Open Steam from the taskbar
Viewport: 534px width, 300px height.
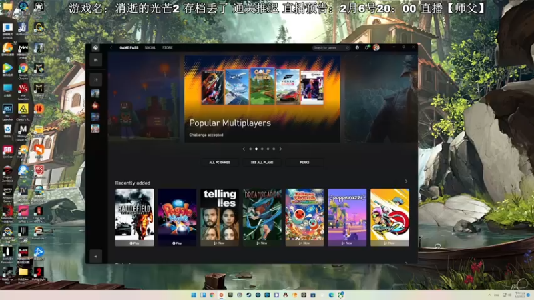(x=248, y=295)
